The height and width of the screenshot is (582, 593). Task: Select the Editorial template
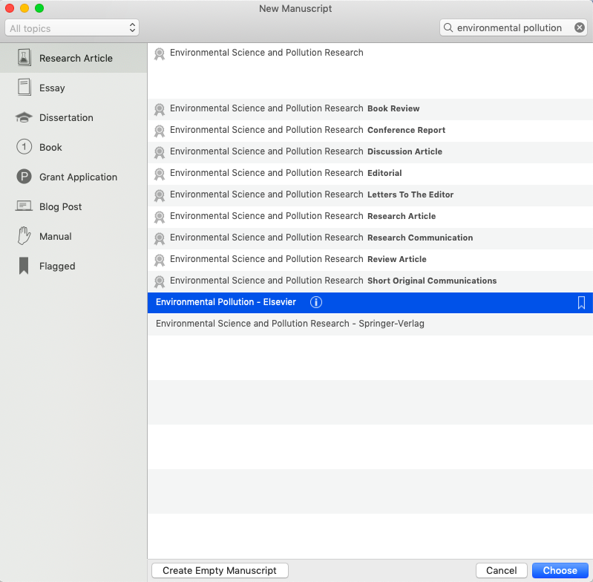[370, 174]
